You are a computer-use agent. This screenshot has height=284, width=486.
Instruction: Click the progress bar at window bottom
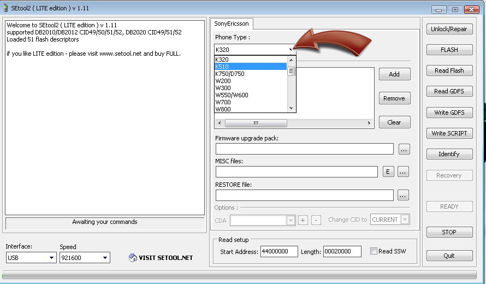tap(239, 275)
